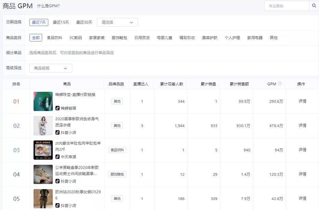Click the 什么是GPM? help link
Screen dimensions: 319x210
point(48,6)
